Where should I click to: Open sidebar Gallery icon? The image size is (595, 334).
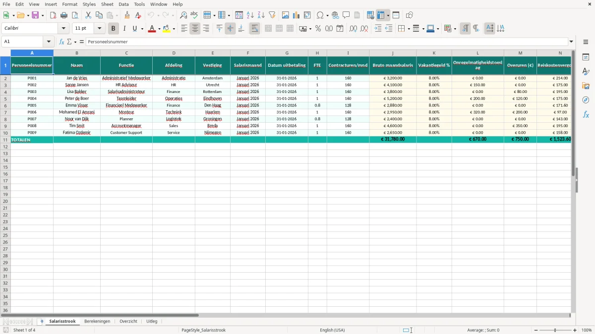pyautogui.click(x=586, y=86)
